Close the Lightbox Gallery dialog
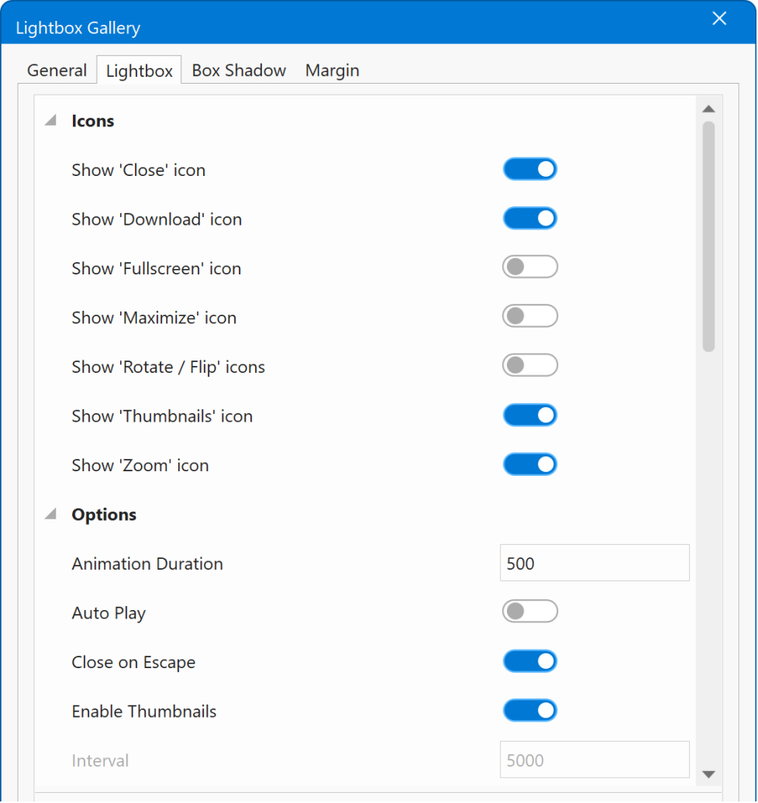758x803 pixels. point(719,19)
